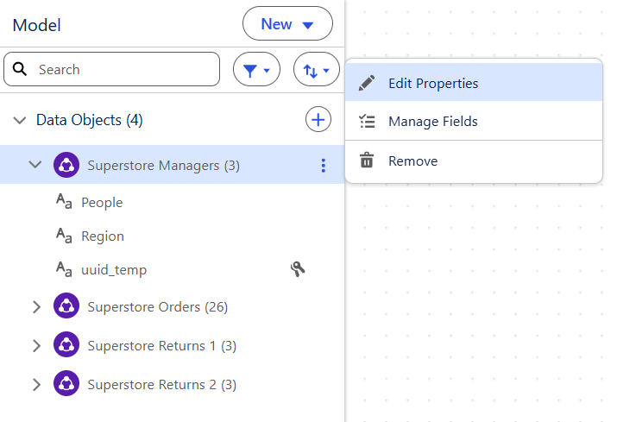The width and height of the screenshot is (617, 422).
Task: Expand the Superstore Orders node
Action: pyautogui.click(x=36, y=306)
